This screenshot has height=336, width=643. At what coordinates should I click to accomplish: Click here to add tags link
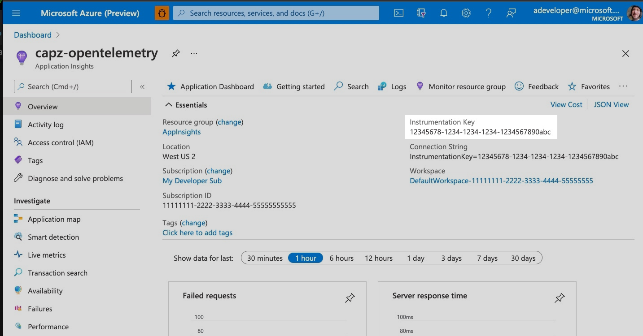(x=197, y=233)
